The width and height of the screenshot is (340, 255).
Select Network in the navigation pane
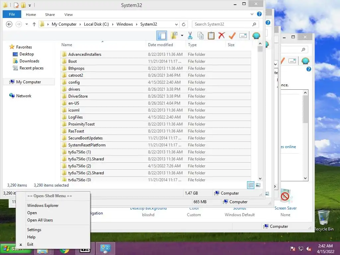(20, 96)
